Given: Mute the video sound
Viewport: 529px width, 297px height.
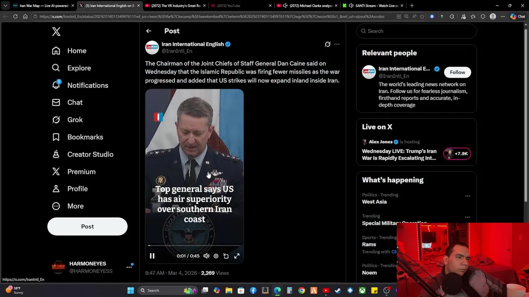Looking at the screenshot, I should [206, 256].
